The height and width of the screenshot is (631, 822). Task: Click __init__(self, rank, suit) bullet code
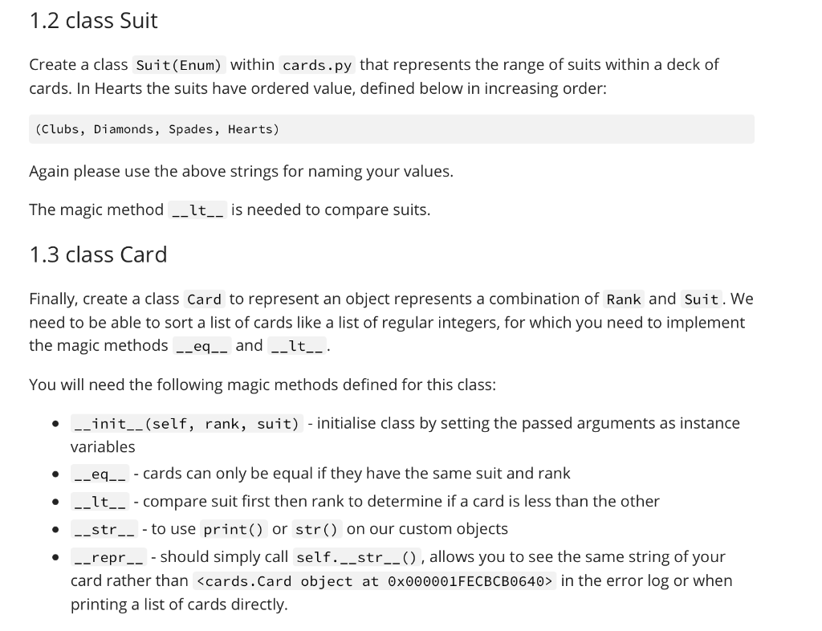tap(186, 423)
